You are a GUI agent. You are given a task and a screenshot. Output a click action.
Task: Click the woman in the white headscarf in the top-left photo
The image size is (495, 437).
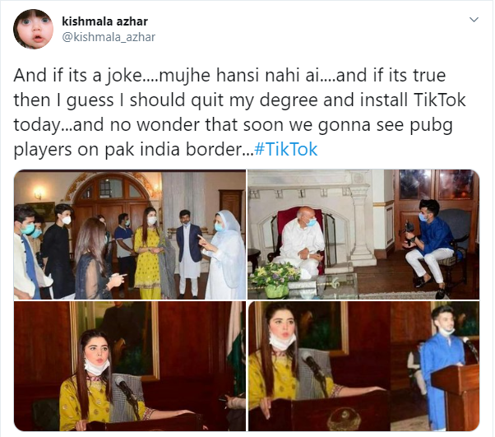pyautogui.click(x=224, y=254)
